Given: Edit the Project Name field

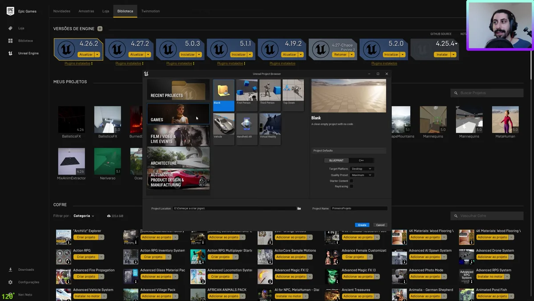Looking at the screenshot, I should click(x=359, y=208).
